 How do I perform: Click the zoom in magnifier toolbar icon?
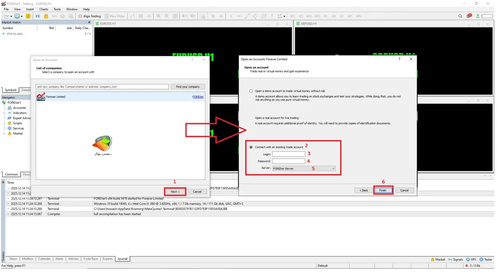point(159,16)
